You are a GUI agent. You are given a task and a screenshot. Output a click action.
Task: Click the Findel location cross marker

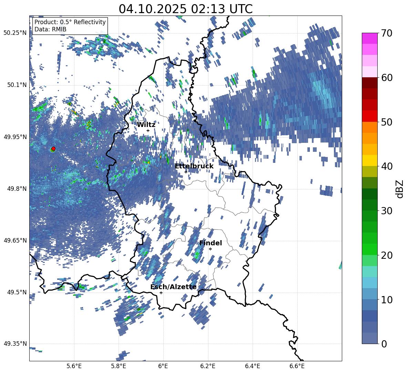pos(210,249)
